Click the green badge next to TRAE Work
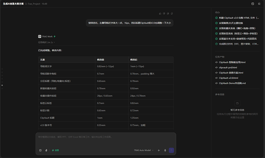The width and height of the screenshot is (265, 158). 55,37
